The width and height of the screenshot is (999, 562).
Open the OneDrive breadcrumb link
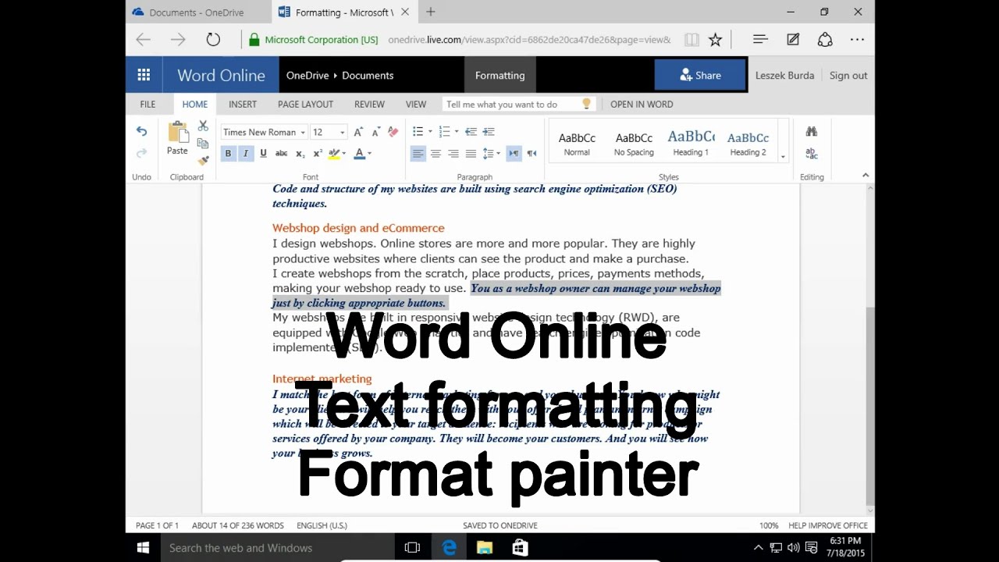tap(307, 75)
